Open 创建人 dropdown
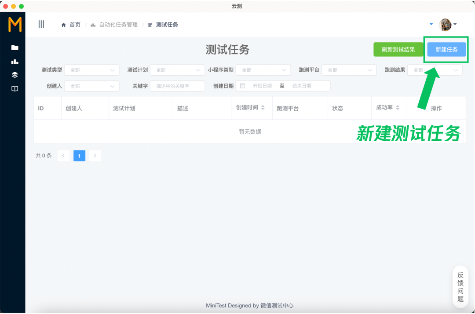Image resolution: width=475 pixels, height=314 pixels. (x=92, y=86)
